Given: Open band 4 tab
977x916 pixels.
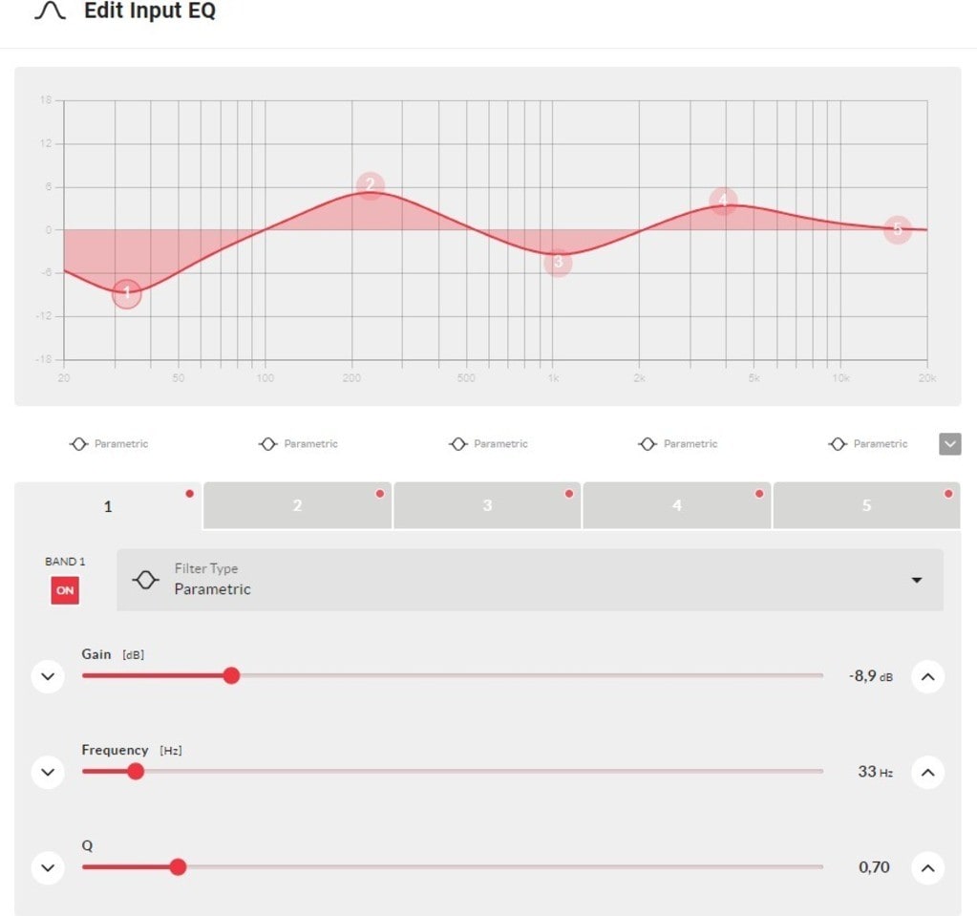Looking at the screenshot, I should click(x=676, y=505).
